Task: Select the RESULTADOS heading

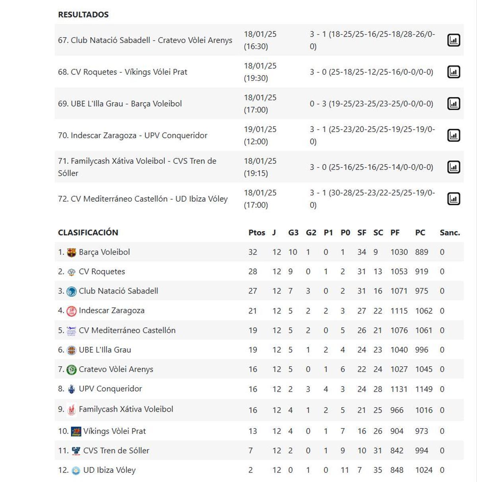Action: tap(83, 14)
